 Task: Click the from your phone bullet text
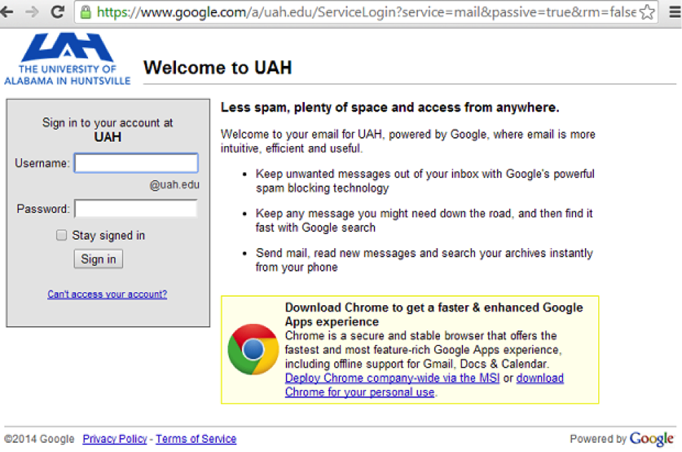click(x=424, y=260)
